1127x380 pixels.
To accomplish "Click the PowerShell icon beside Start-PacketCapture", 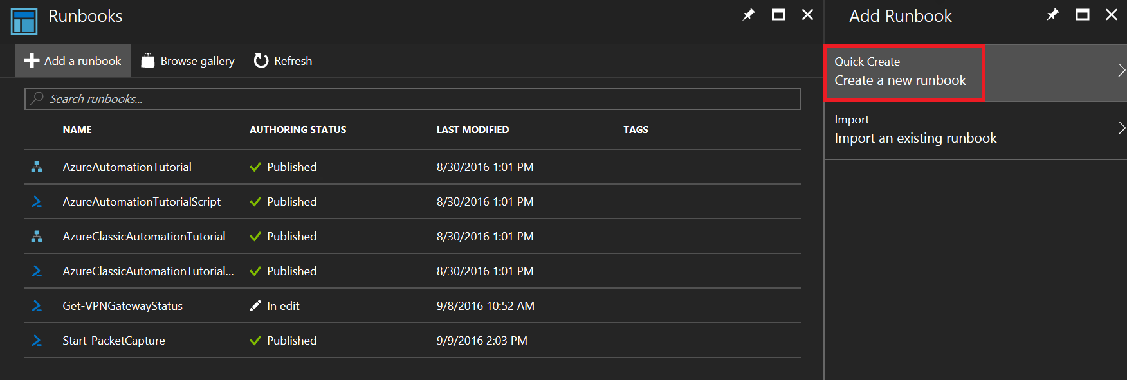I will pos(37,341).
